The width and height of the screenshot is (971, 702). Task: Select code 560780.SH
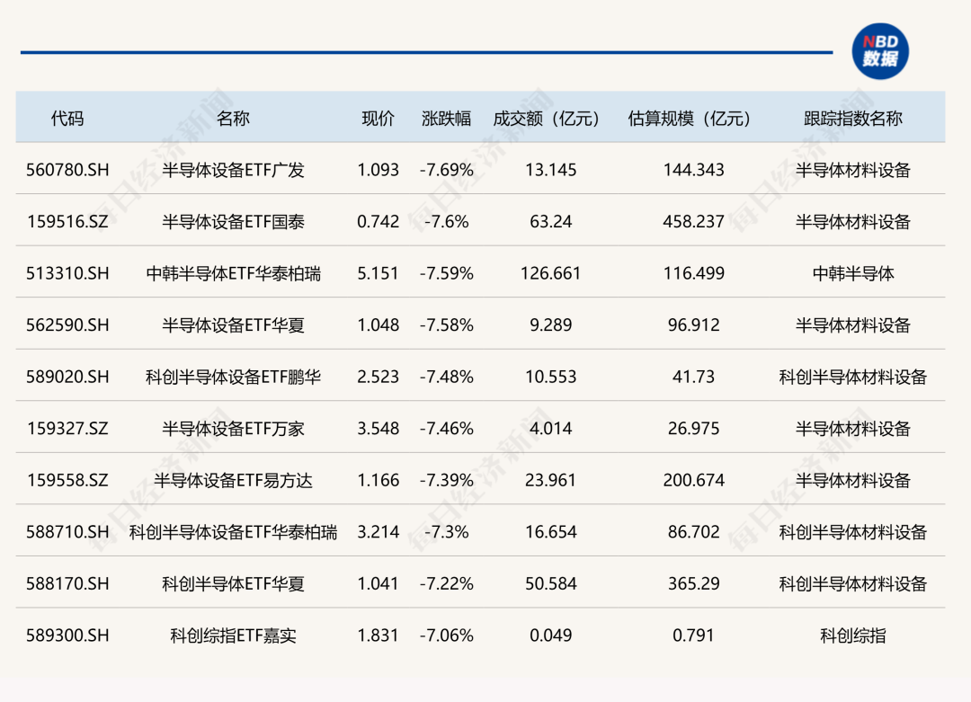(67, 170)
